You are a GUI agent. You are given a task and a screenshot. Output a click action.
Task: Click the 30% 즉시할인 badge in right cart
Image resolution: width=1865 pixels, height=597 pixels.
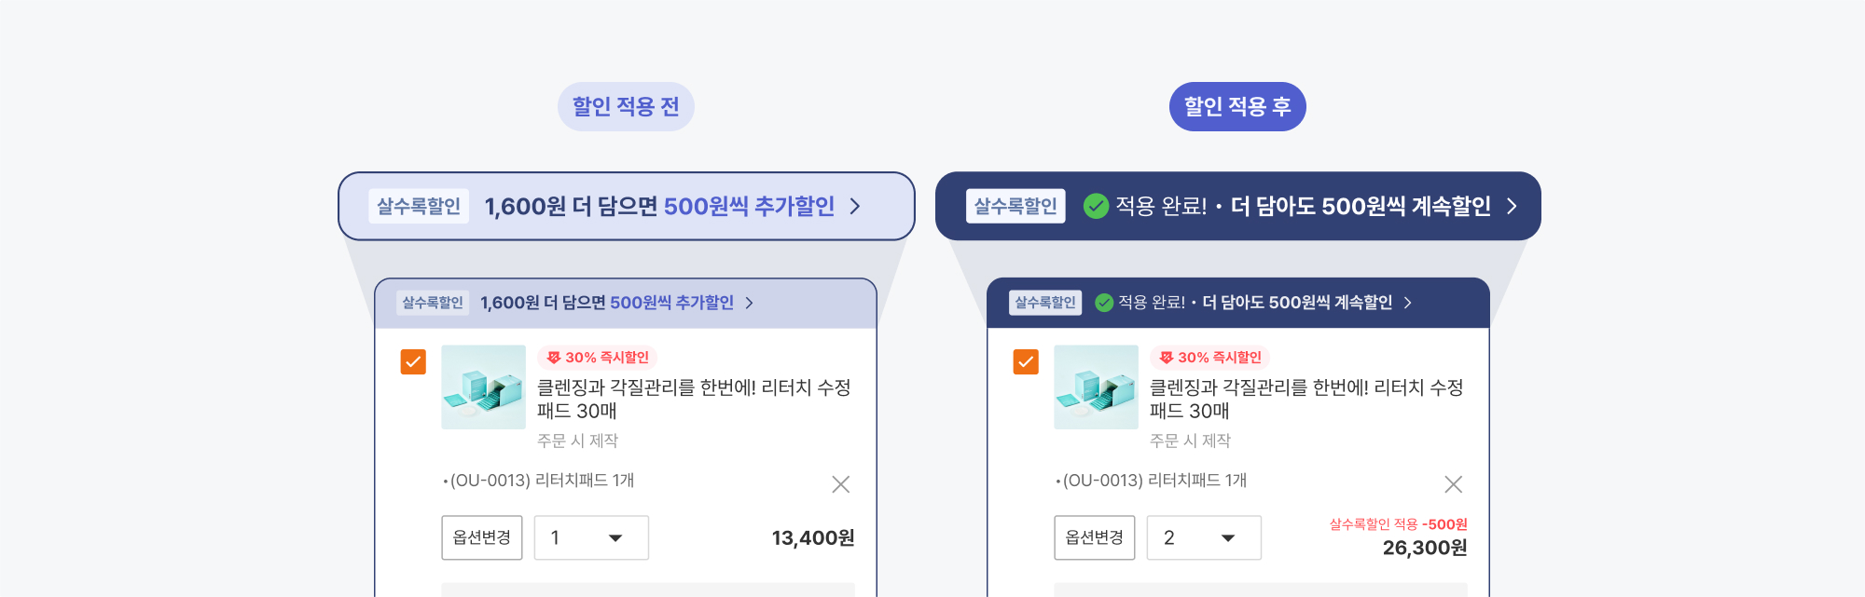tap(1210, 358)
